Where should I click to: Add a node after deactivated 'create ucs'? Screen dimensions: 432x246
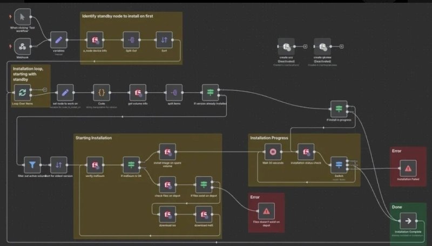[305, 46]
